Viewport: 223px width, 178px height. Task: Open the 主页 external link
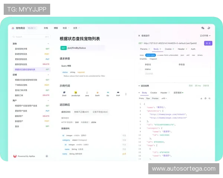point(76,28)
